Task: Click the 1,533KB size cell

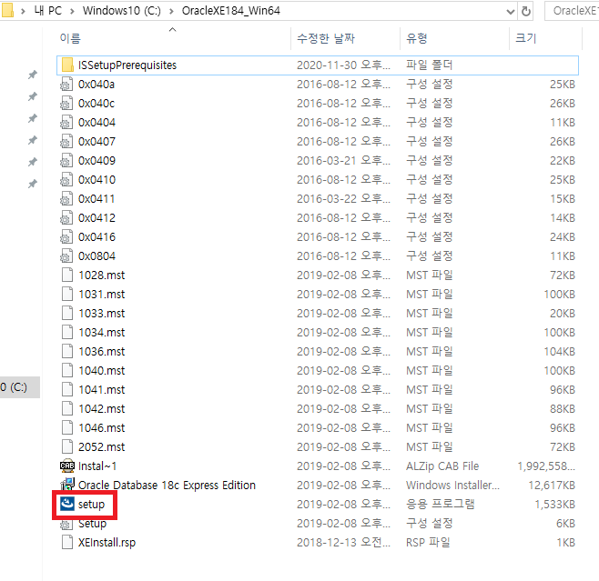Action: 554,504
